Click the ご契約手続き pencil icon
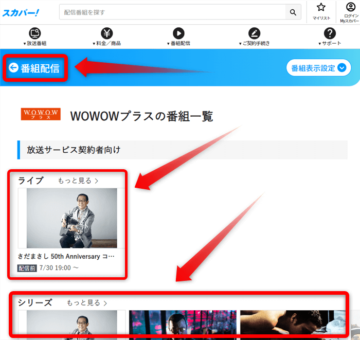This screenshot has height=340, width=360. pyautogui.click(x=255, y=33)
